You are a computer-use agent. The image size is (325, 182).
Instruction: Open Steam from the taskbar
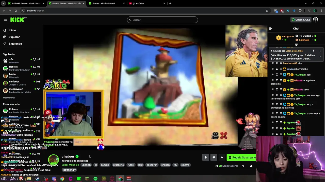(x=37, y=179)
